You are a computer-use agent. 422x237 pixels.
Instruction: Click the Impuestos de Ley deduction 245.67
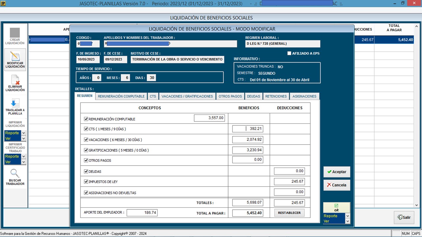click(x=289, y=181)
